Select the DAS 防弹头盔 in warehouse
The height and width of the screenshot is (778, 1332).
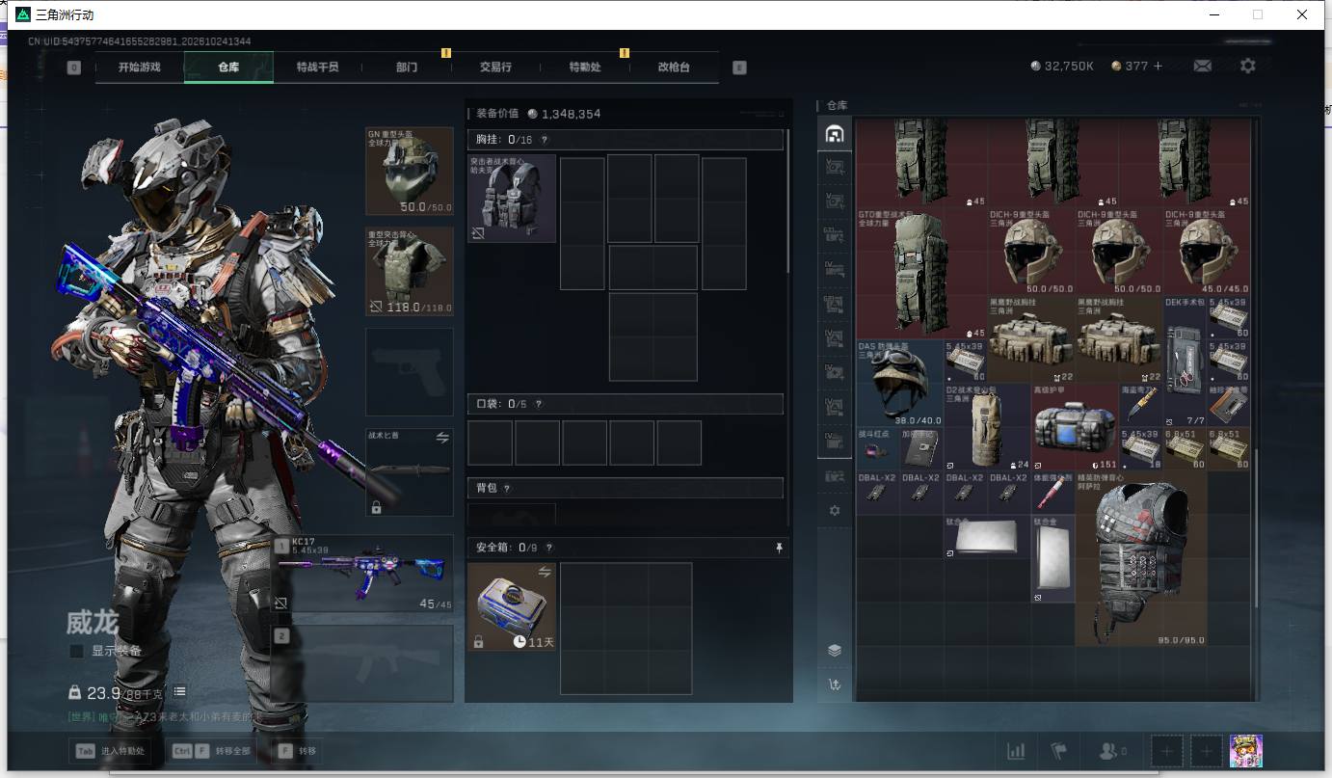point(899,382)
